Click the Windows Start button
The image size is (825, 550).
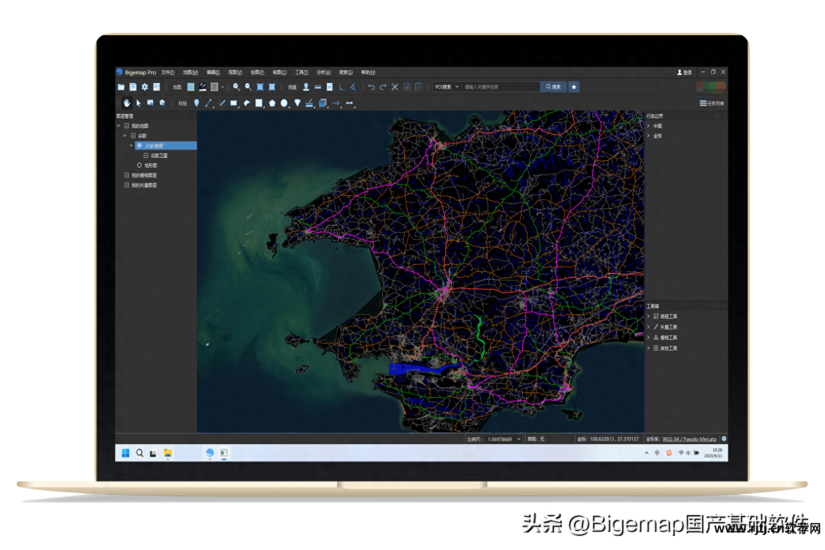click(x=126, y=453)
